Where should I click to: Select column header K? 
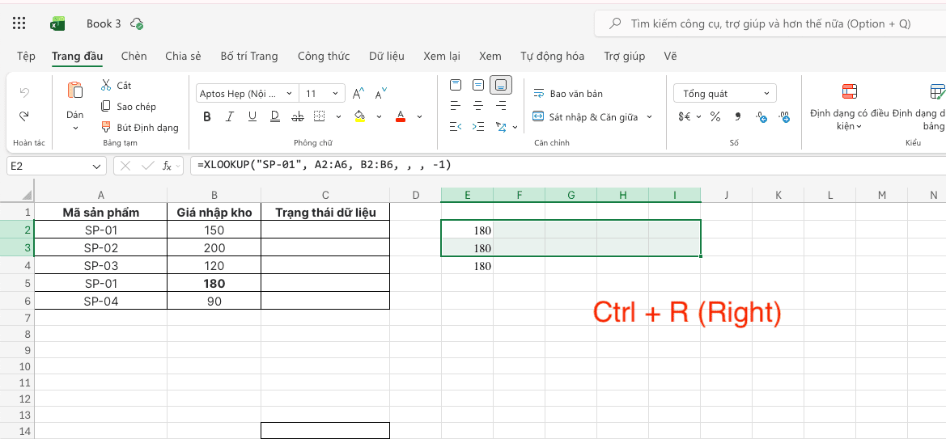coord(778,195)
